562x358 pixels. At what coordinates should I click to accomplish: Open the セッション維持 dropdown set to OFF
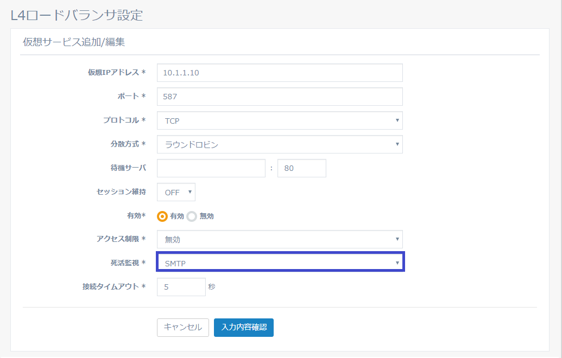tap(175, 192)
